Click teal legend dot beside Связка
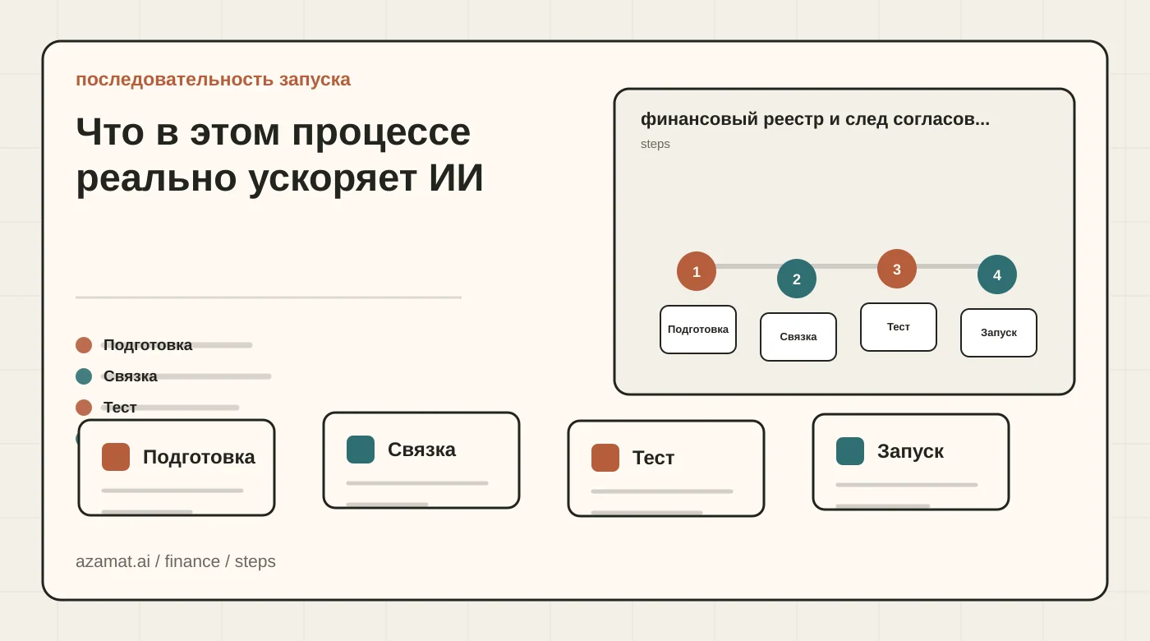 point(84,376)
